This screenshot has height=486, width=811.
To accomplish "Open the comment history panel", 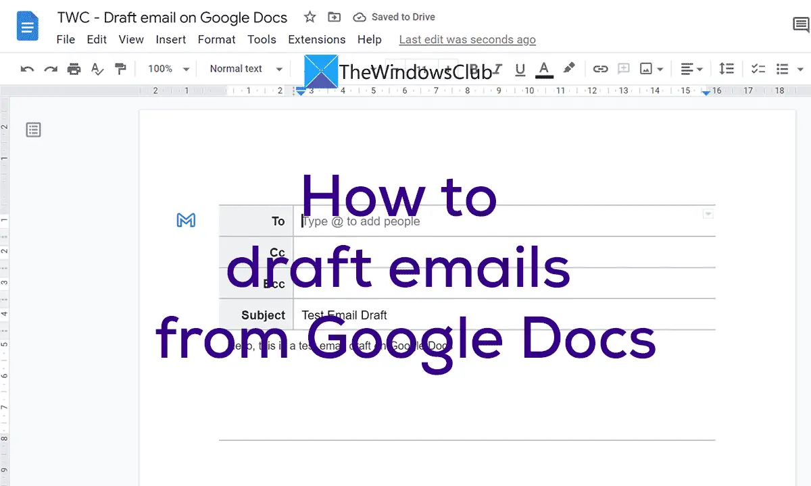I will click(801, 26).
